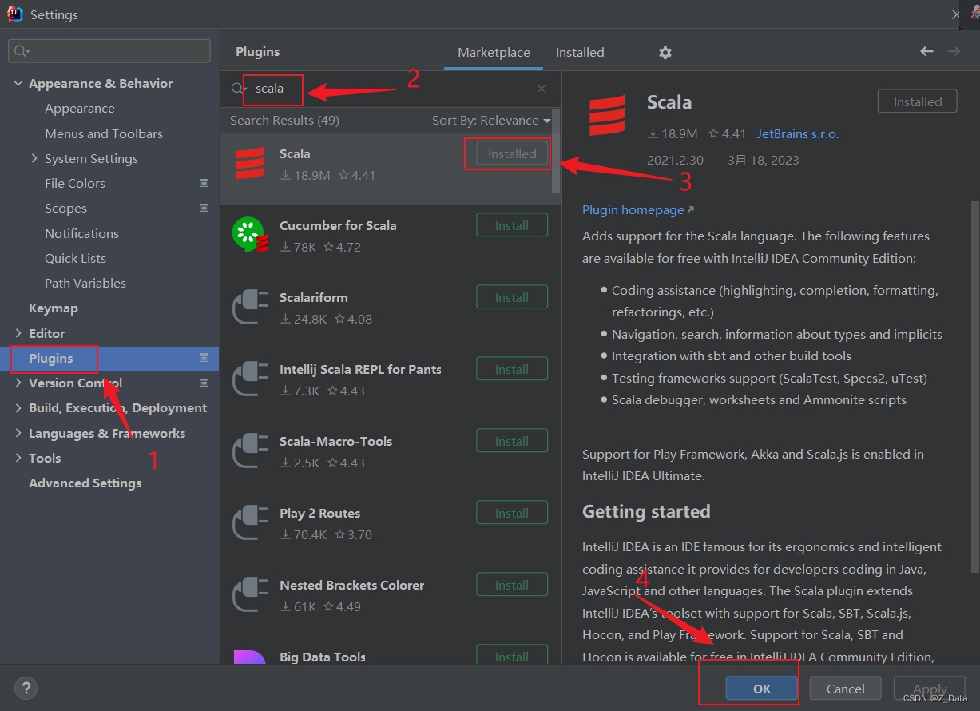
Task: Expand Build, Execution, Deployment section
Action: 18,408
